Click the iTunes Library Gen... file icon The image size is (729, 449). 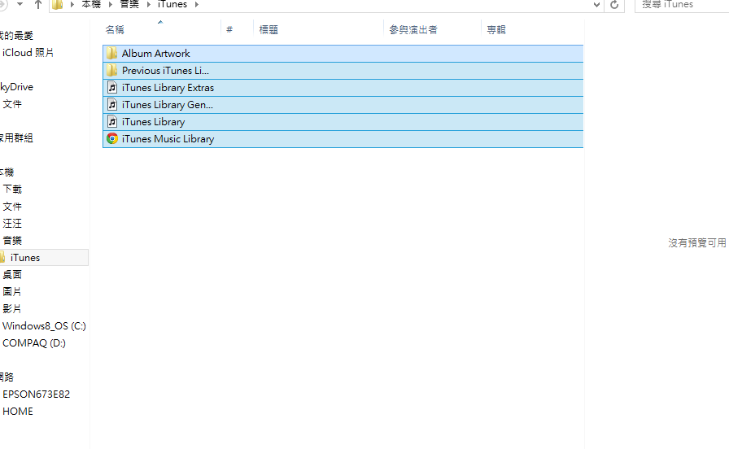(112, 105)
